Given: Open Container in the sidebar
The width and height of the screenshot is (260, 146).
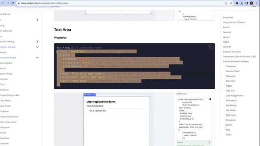Looking at the screenshot, I should tap(4, 112).
